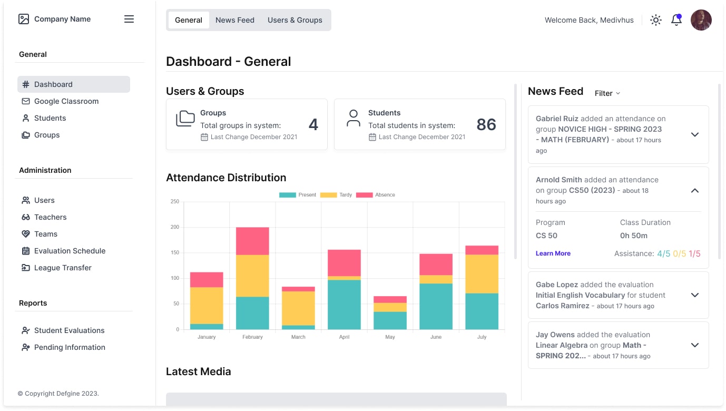Expand the Gabriel Ruiz news item
The width and height of the screenshot is (726, 411).
[694, 134]
